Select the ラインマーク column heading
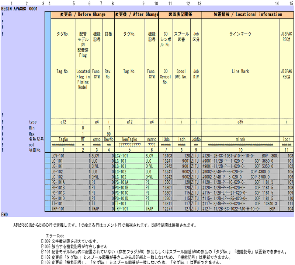 (240, 34)
